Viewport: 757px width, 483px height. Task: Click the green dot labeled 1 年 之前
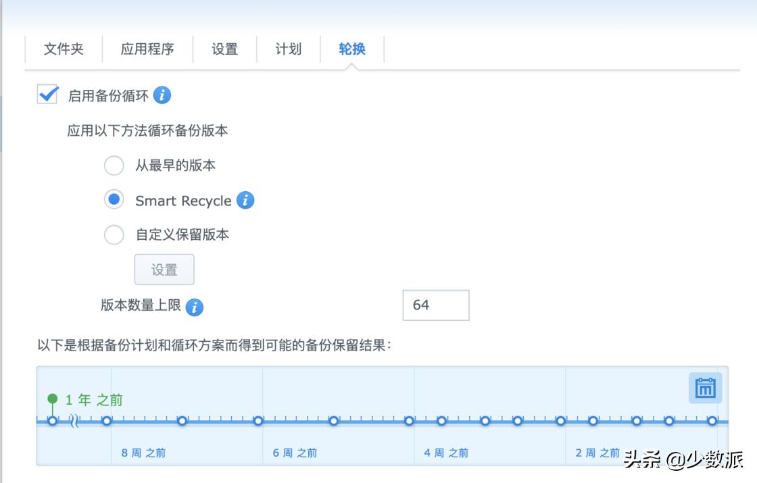[x=52, y=399]
